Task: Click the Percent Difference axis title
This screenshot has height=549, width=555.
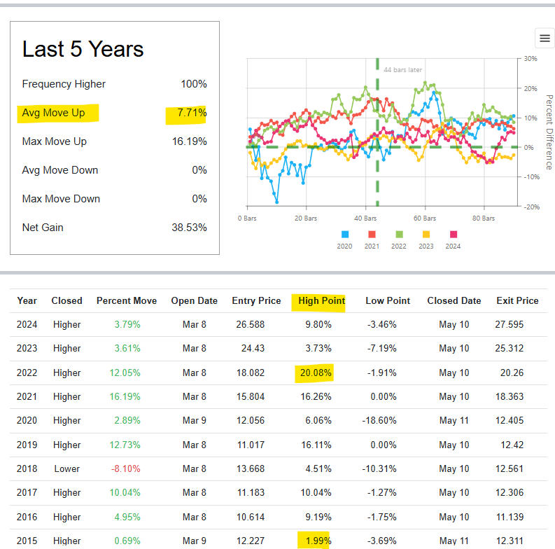Action: pos(549,132)
